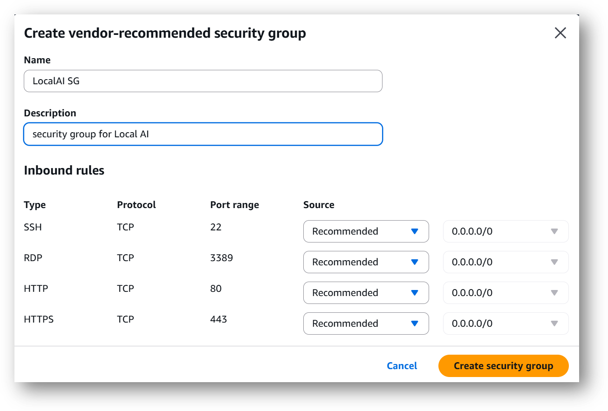The height and width of the screenshot is (411, 608).
Task: Click the Description field label
Action: [x=50, y=113]
